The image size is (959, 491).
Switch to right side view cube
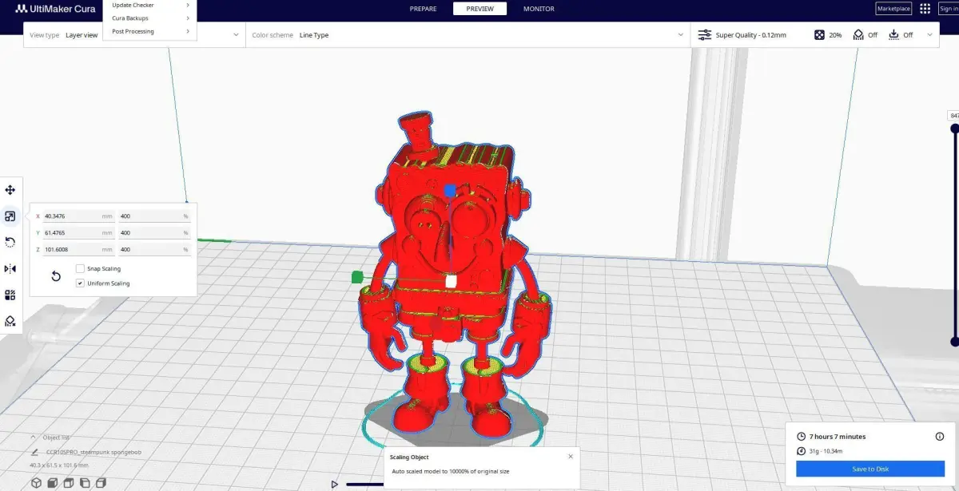pos(101,483)
